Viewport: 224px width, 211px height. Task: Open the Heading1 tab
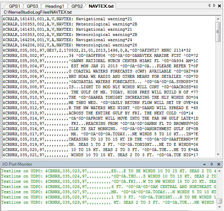point(54,6)
